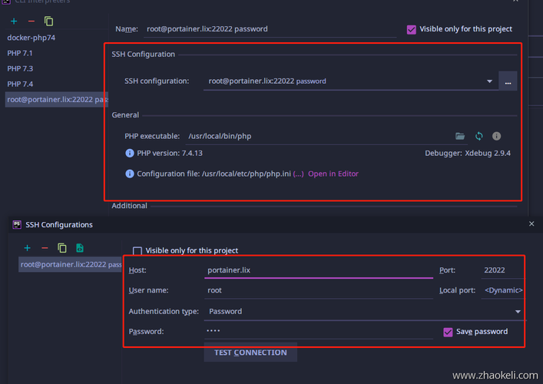Open SSH configurations with ellipsis button

coord(508,81)
